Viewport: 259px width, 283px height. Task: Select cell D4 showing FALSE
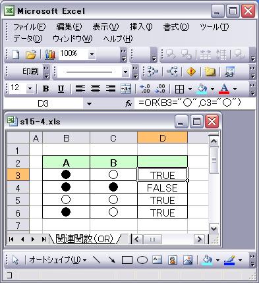pyautogui.click(x=162, y=188)
